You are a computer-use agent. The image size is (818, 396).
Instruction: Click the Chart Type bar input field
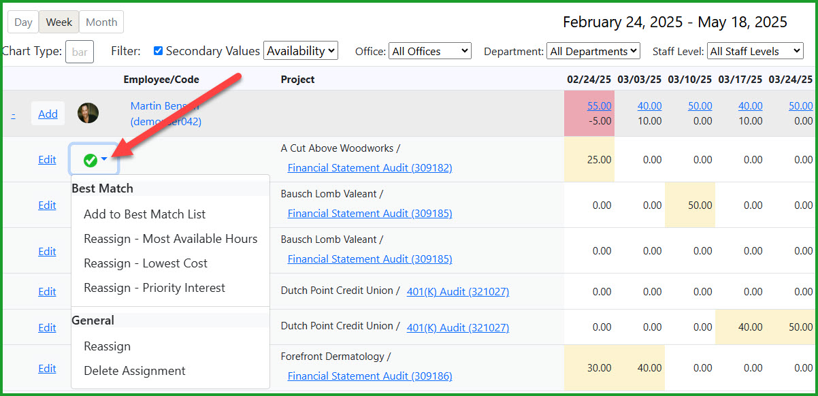tap(79, 52)
